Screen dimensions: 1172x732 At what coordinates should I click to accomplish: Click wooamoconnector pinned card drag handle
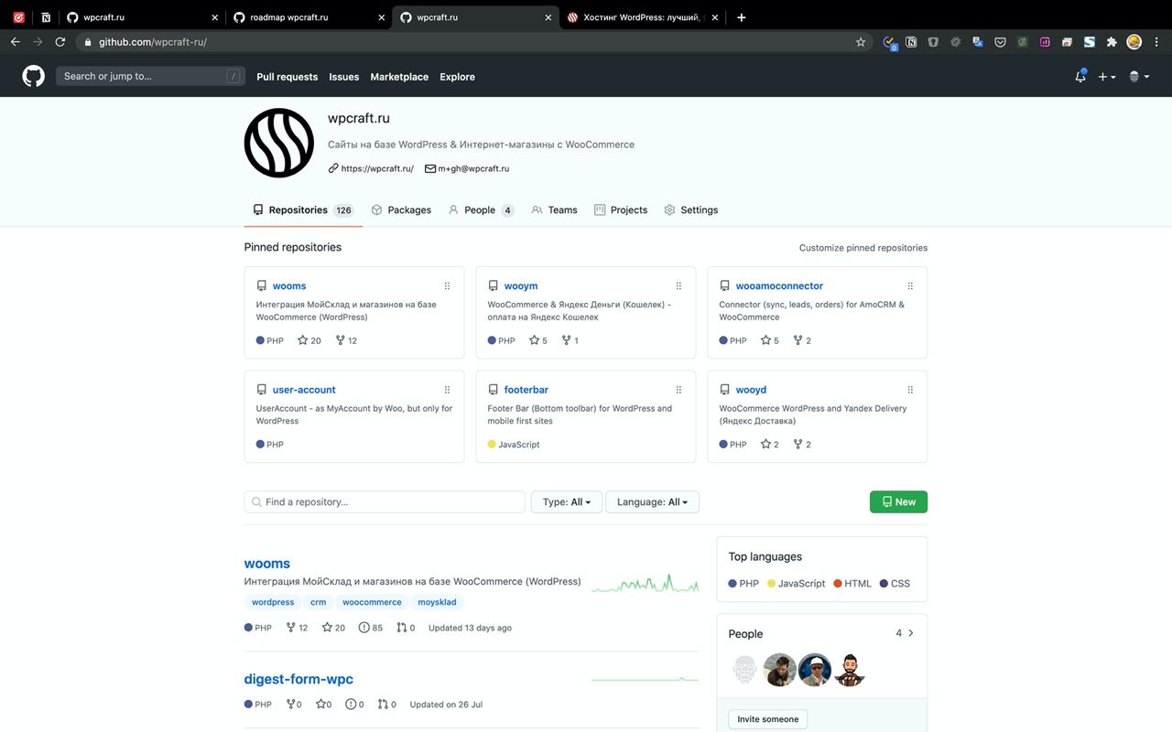[910, 286]
